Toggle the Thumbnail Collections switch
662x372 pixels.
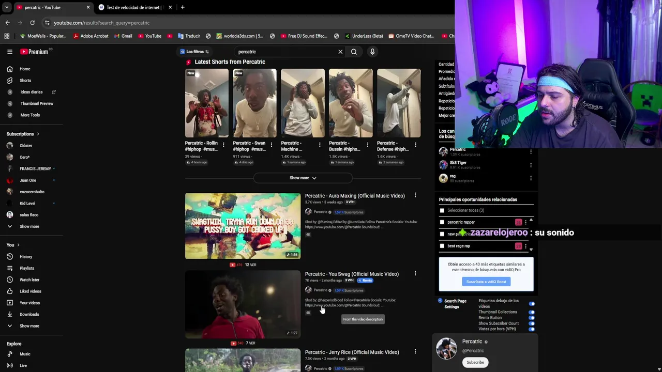(532, 312)
